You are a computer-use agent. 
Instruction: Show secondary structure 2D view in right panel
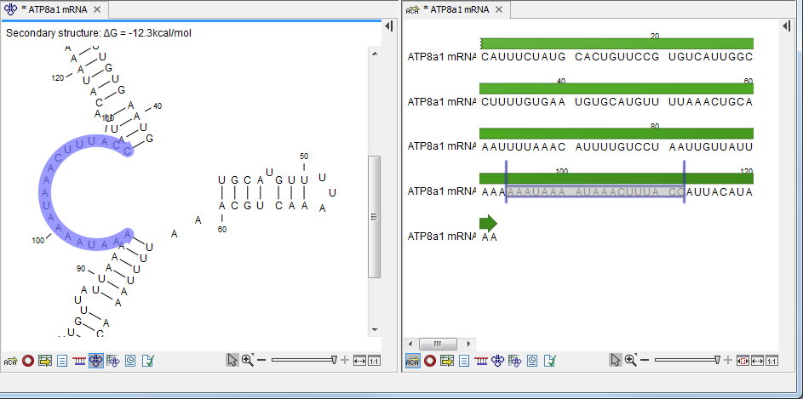click(498, 361)
